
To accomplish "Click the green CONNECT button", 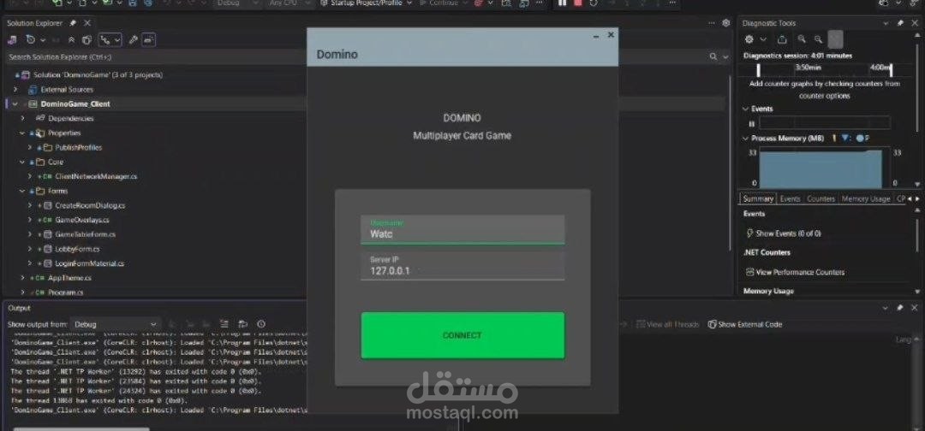I will (x=462, y=335).
